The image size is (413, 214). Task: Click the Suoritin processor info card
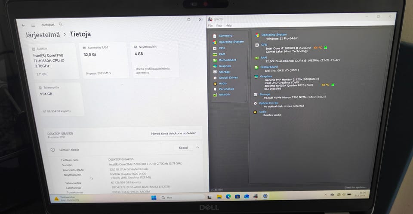(55, 61)
